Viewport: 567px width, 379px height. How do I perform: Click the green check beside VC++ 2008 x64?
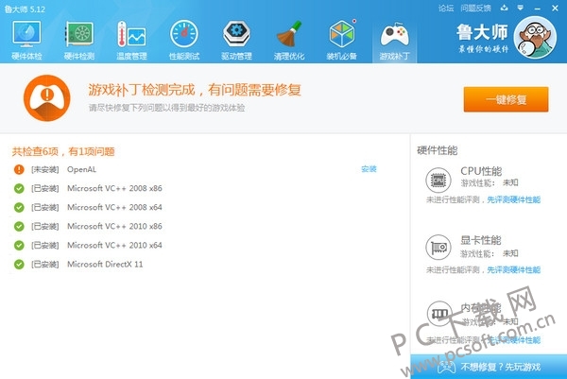[19, 207]
